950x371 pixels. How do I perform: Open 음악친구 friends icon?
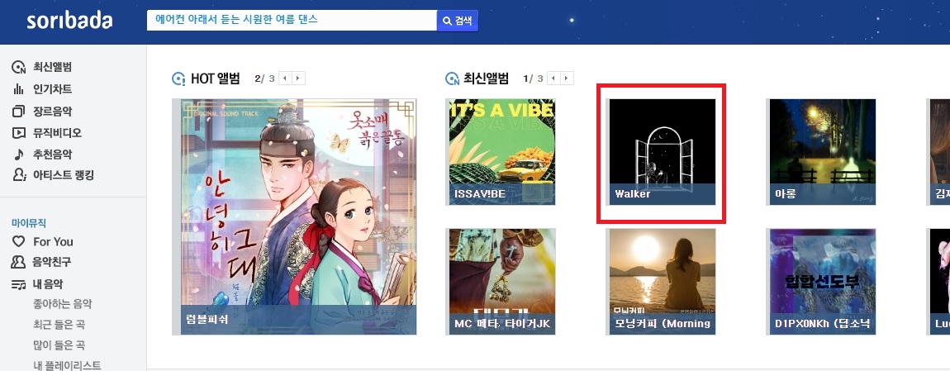[x=19, y=262]
